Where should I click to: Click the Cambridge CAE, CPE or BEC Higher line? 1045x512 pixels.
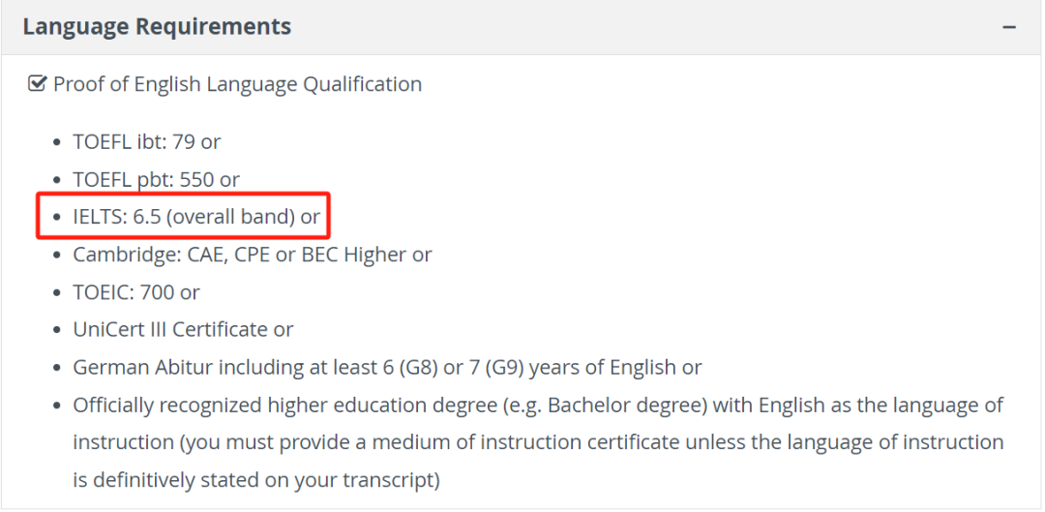[252, 255]
